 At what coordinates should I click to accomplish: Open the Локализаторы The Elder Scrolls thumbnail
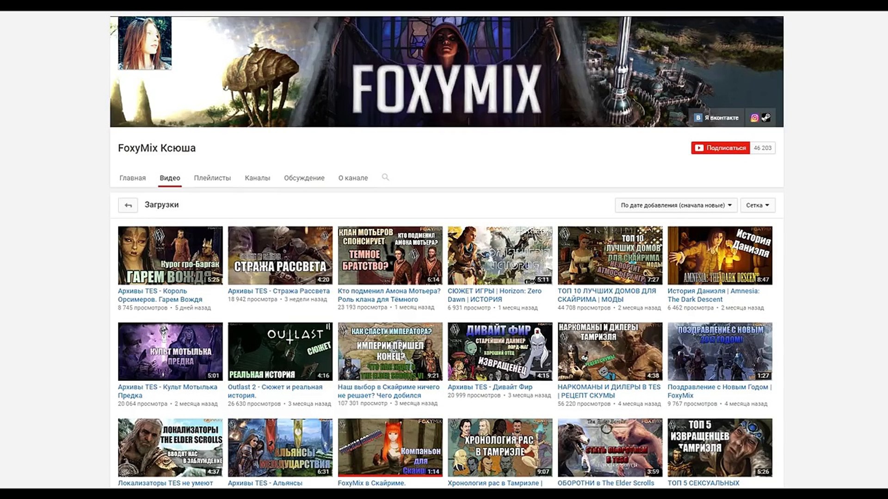pos(170,448)
